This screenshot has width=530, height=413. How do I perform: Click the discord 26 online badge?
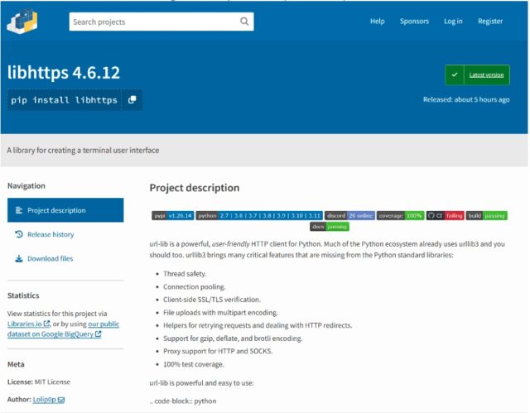coord(349,215)
